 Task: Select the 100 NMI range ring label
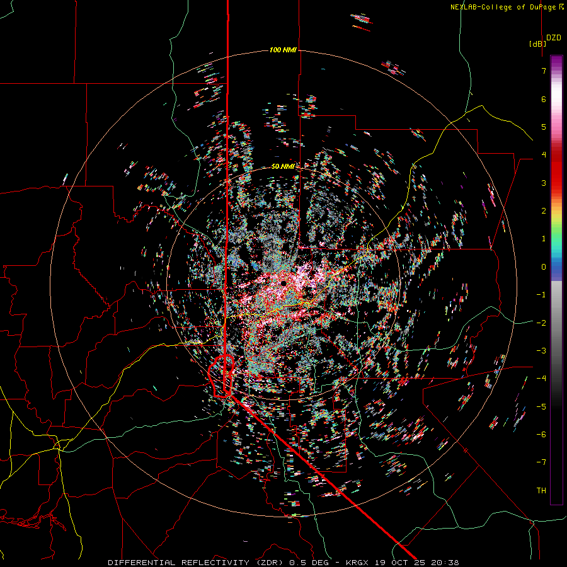283,50
